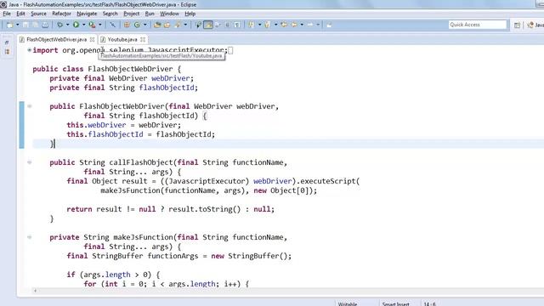Image resolution: width=544 pixels, height=306 pixels.
Task: Open the Next Annotation dropdown arrow
Action: click(x=259, y=25)
